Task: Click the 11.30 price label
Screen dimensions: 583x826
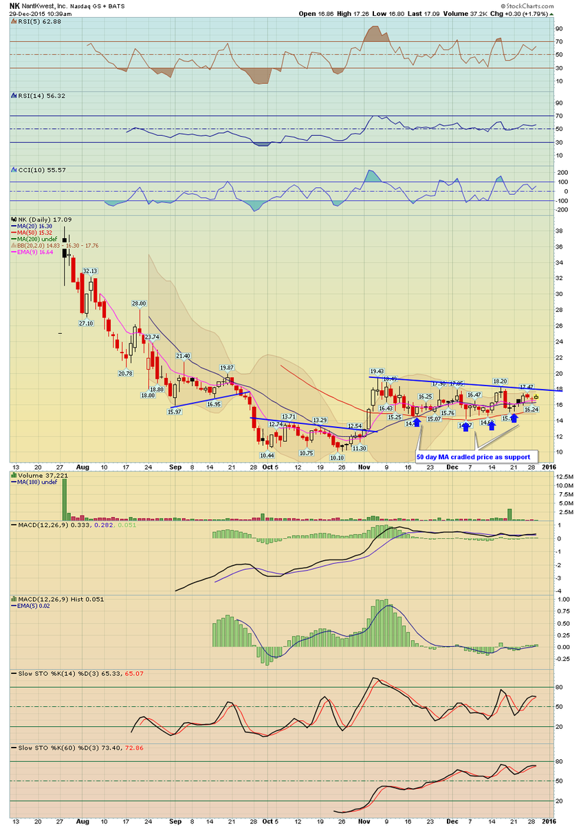Action: pyautogui.click(x=359, y=447)
